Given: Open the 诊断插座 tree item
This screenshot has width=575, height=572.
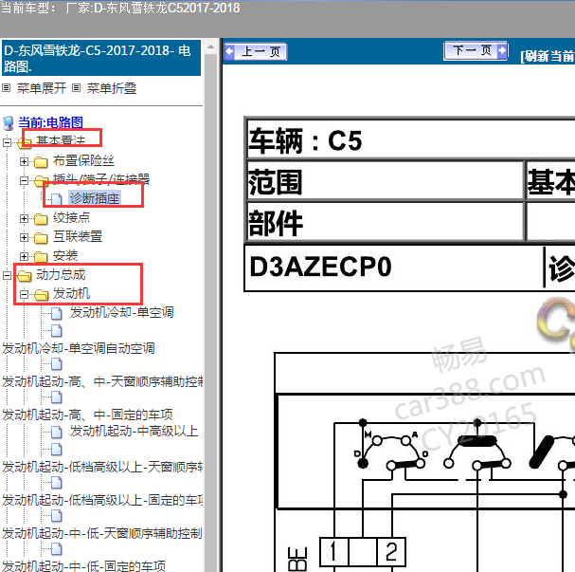Looking at the screenshot, I should tap(95, 198).
